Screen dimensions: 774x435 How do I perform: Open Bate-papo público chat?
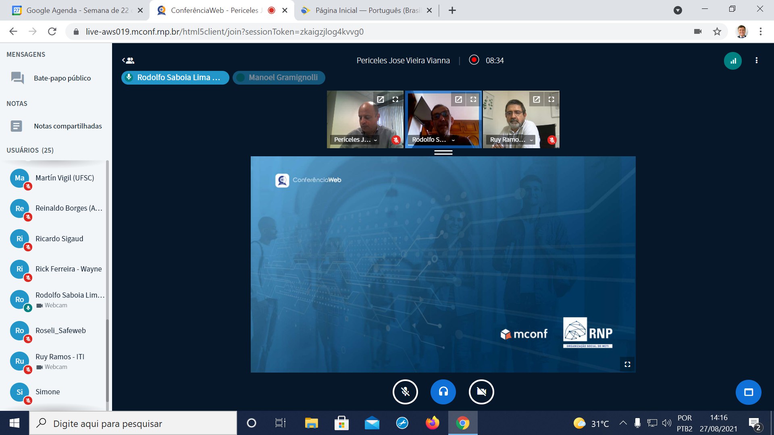click(62, 78)
